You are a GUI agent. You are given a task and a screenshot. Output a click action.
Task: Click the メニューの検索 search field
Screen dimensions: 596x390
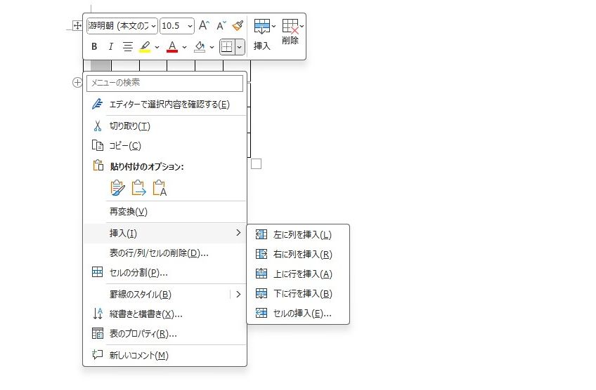click(x=164, y=83)
